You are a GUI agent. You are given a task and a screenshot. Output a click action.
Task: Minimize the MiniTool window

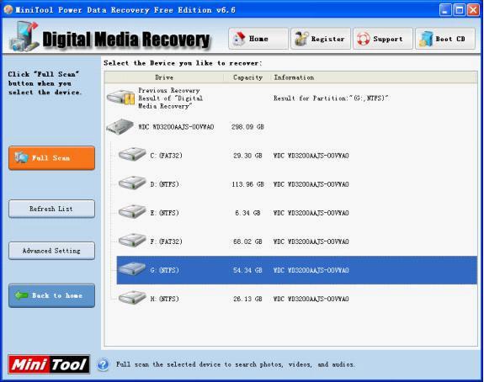(445, 10)
